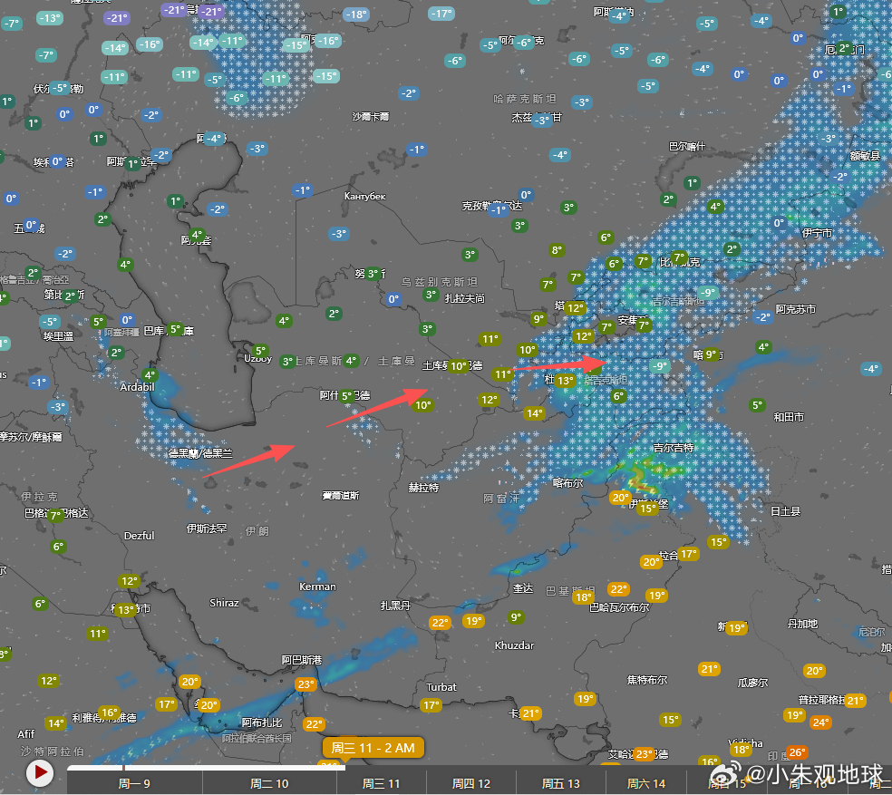Open the Shiraz city label

tap(224, 603)
